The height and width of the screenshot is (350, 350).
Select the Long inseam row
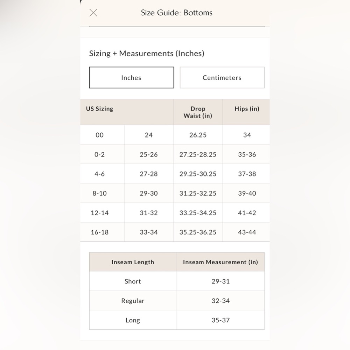(177, 320)
